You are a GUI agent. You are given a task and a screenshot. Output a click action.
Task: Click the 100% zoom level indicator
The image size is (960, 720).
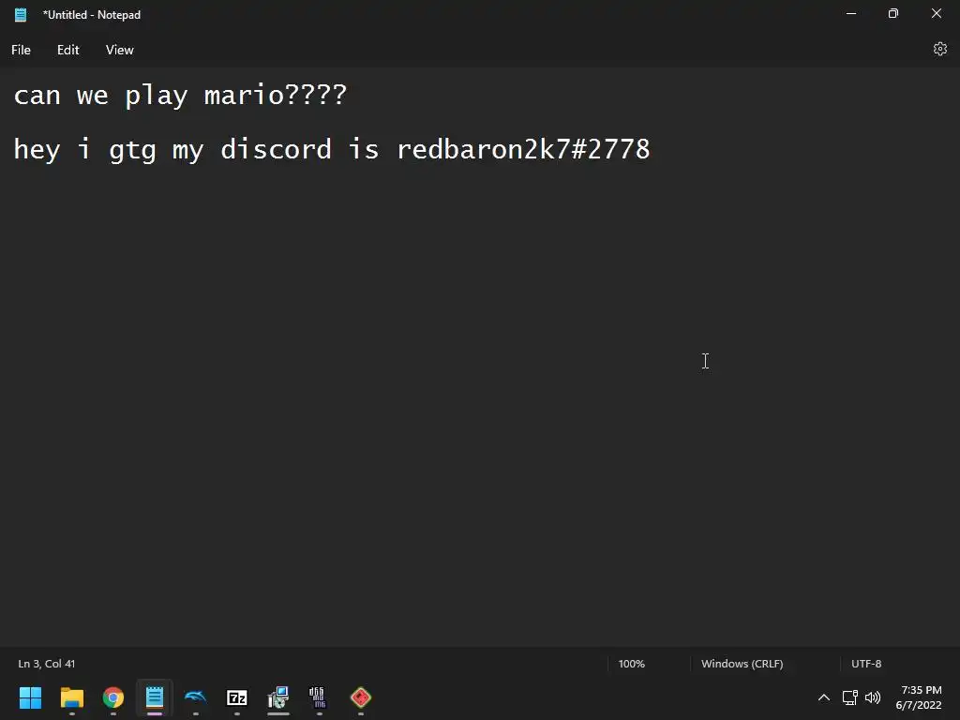631,664
